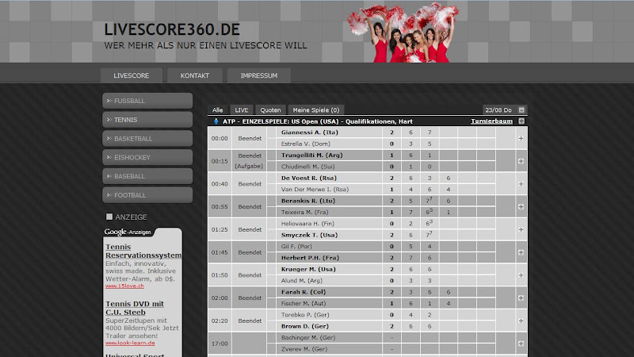This screenshot has height=357, width=634.
Task: Open the 23/08 Do date dropdown
Action: pyautogui.click(x=505, y=110)
